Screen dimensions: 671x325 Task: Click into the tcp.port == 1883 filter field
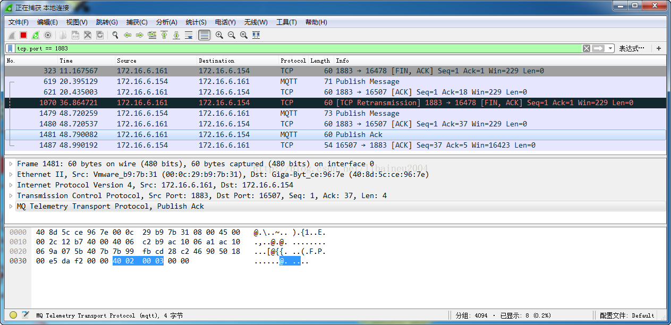(x=298, y=48)
